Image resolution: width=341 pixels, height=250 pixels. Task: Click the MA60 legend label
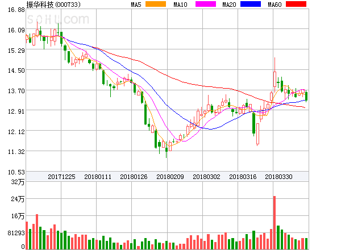coord(275,5)
